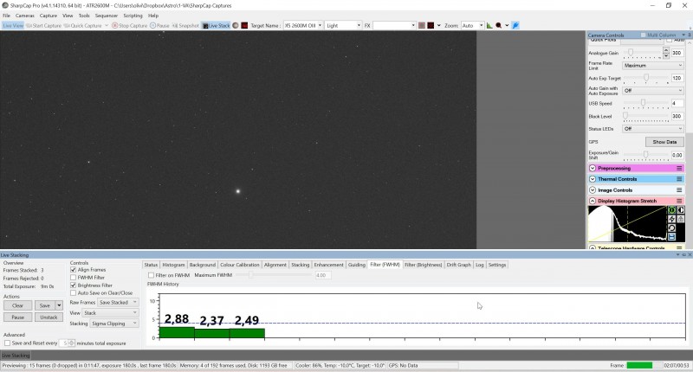Switch to the Drift Graph tab
This screenshot has height=372, width=693.
click(x=458, y=265)
